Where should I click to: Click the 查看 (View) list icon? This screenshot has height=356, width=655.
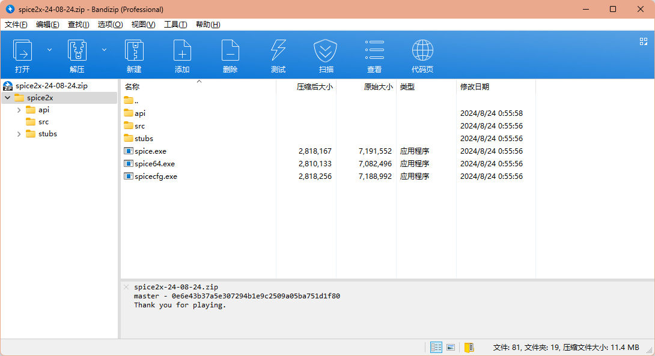click(374, 51)
